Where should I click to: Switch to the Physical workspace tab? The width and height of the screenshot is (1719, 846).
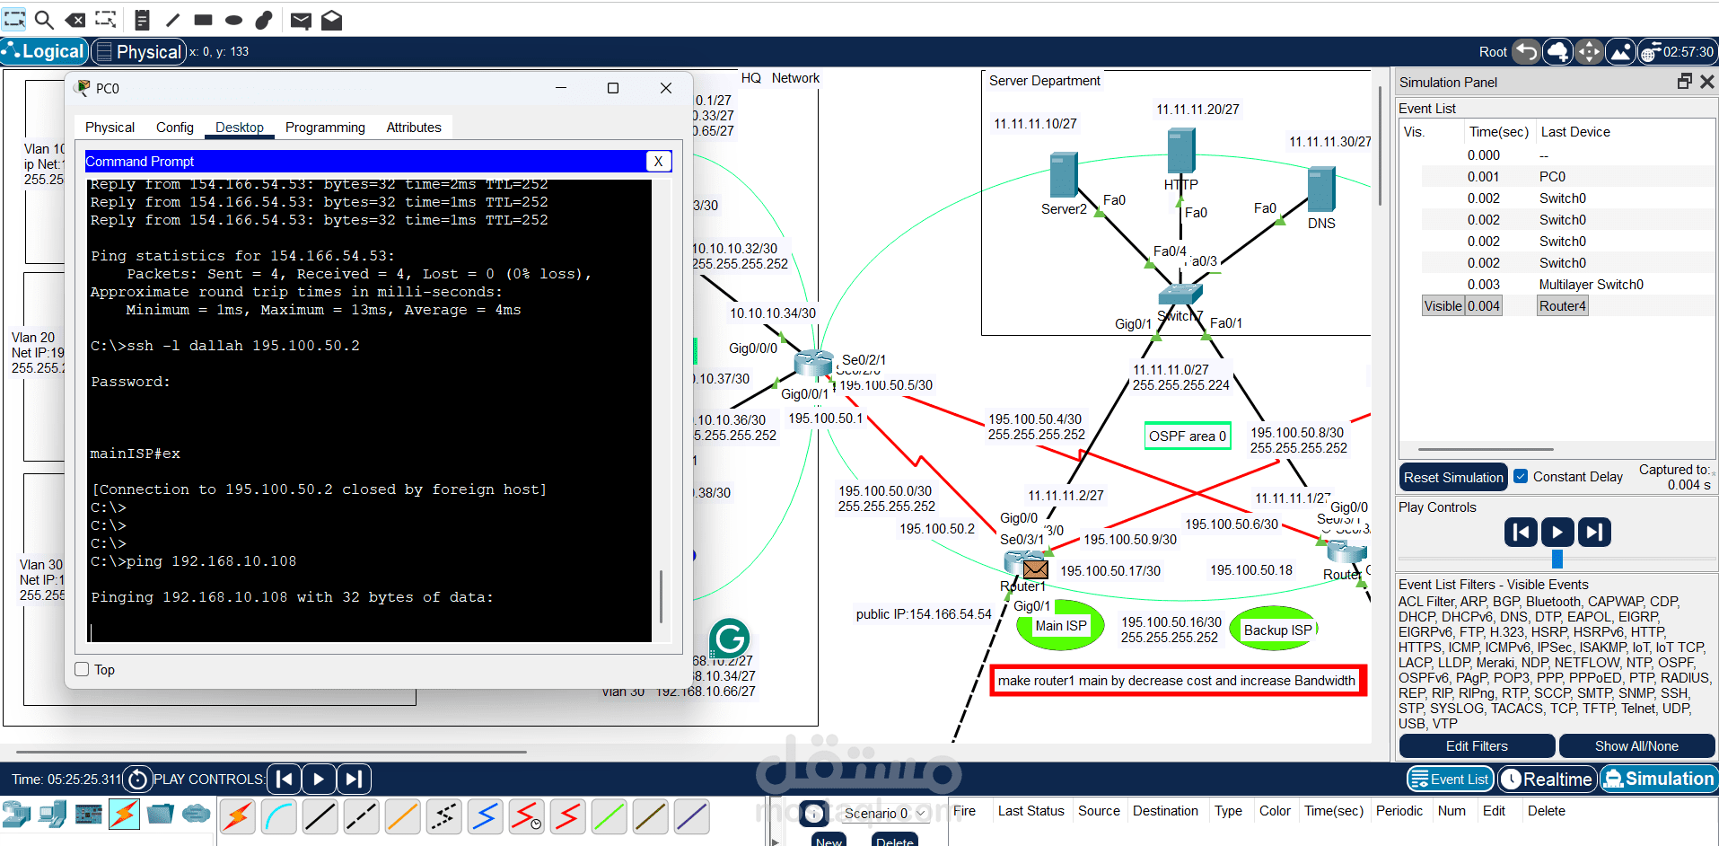point(139,52)
